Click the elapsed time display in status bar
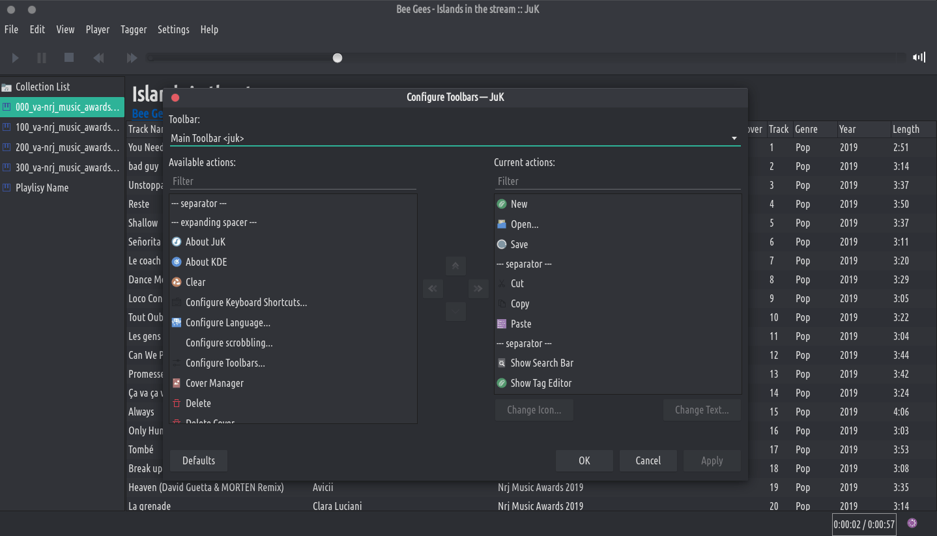 864,524
